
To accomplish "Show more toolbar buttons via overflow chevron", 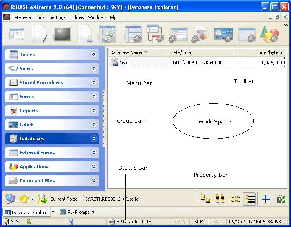I will click(286, 26).
